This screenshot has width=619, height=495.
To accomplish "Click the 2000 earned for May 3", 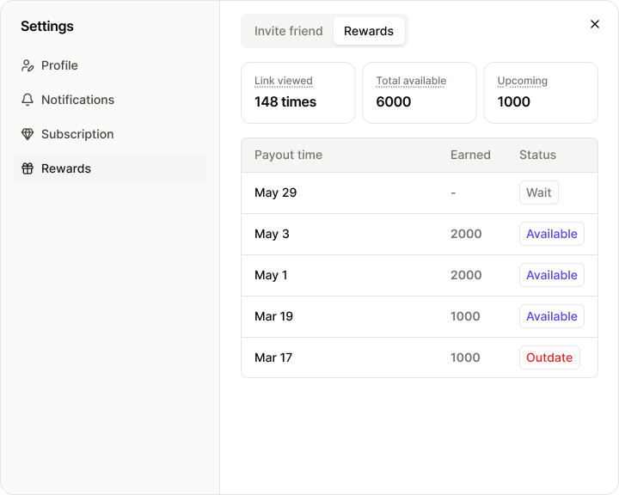I will coord(466,234).
